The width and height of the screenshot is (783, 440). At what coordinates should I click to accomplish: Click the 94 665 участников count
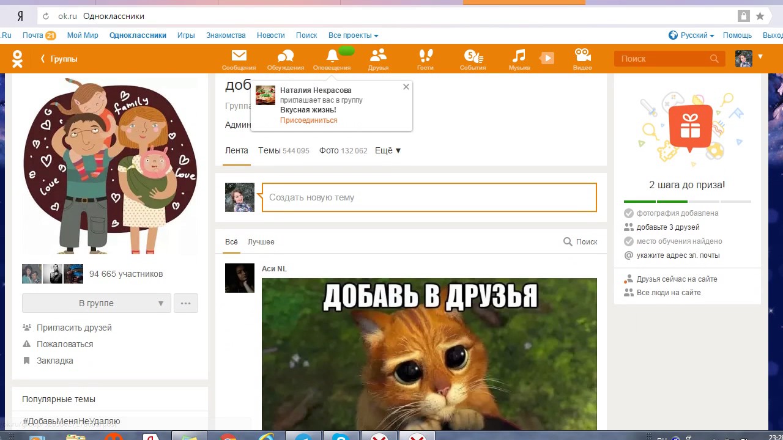coord(126,274)
